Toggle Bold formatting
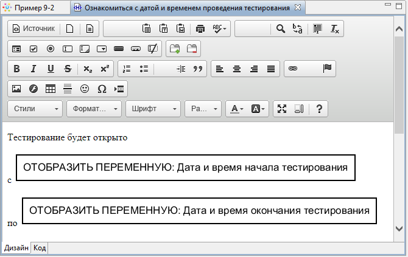This screenshot has height=257, width=408. click(x=16, y=69)
